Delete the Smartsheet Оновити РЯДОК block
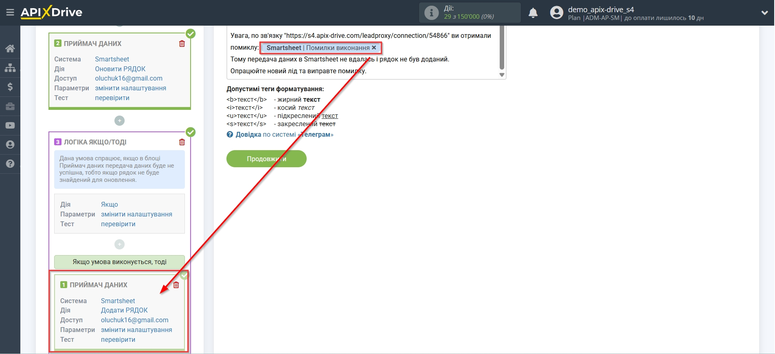The height and width of the screenshot is (354, 775). 182,44
